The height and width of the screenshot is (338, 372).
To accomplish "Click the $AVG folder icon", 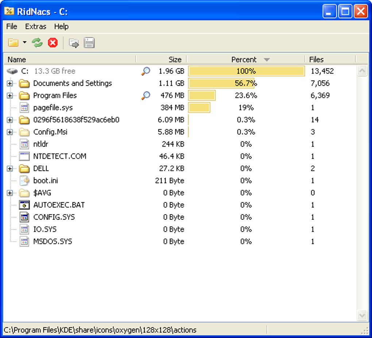I will (24, 193).
